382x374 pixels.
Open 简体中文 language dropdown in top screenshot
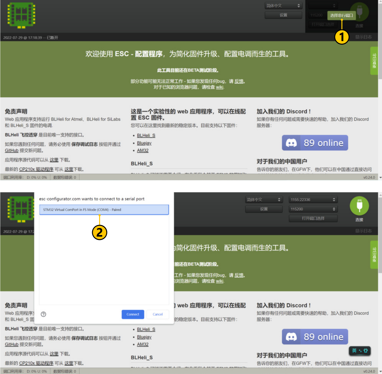pyautogui.click(x=283, y=6)
